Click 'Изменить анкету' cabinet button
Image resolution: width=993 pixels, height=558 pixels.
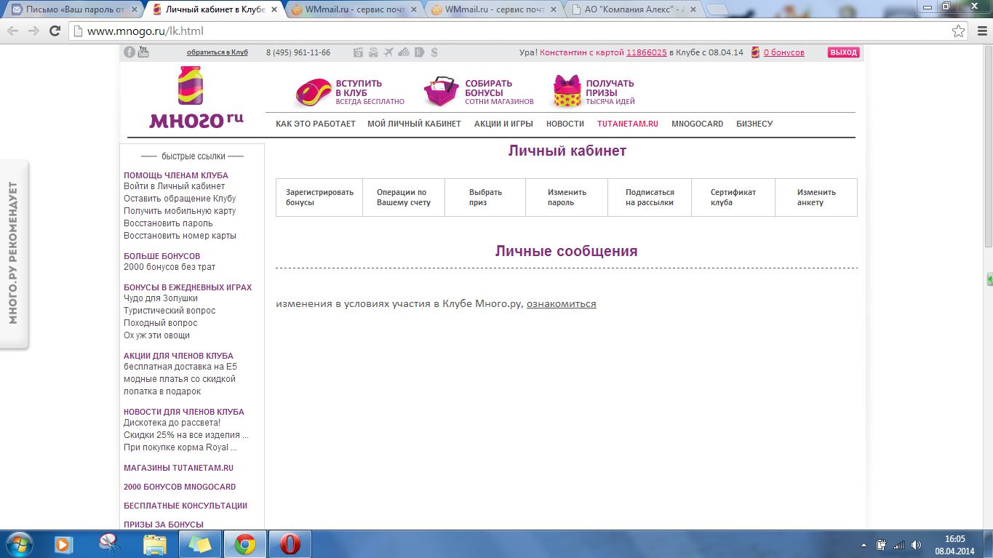pyautogui.click(x=816, y=197)
